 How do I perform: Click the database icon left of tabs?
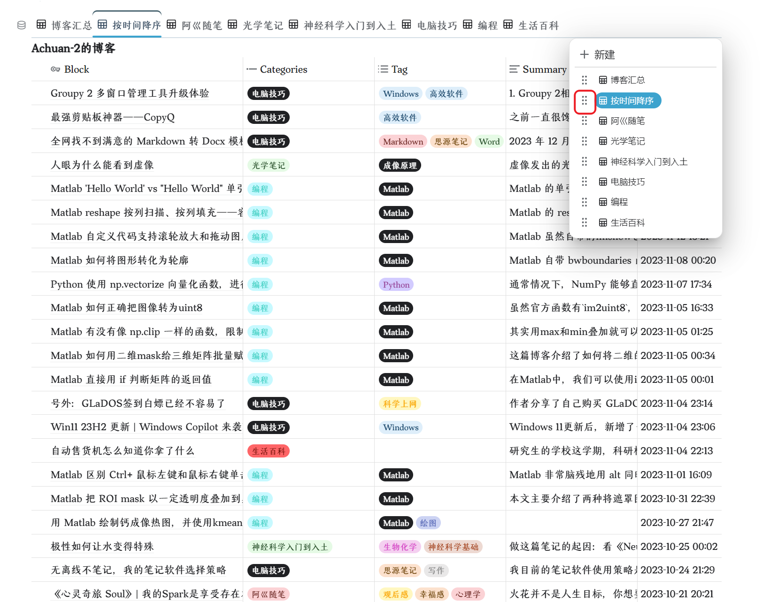tap(22, 25)
